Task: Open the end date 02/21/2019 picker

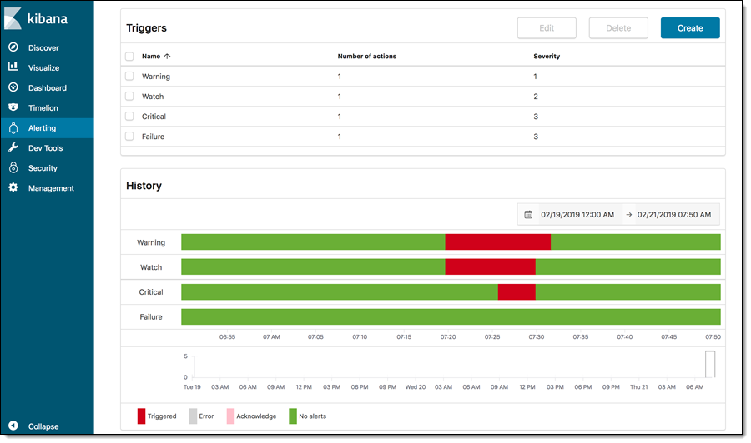Action: (x=674, y=215)
